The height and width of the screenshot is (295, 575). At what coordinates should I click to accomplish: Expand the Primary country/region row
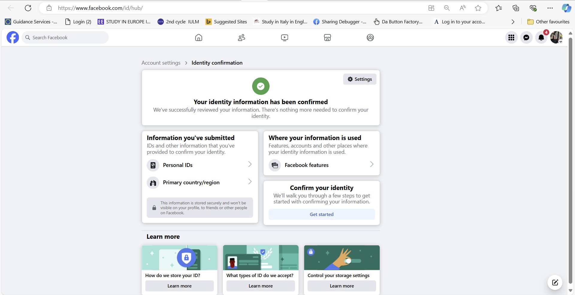(200, 182)
